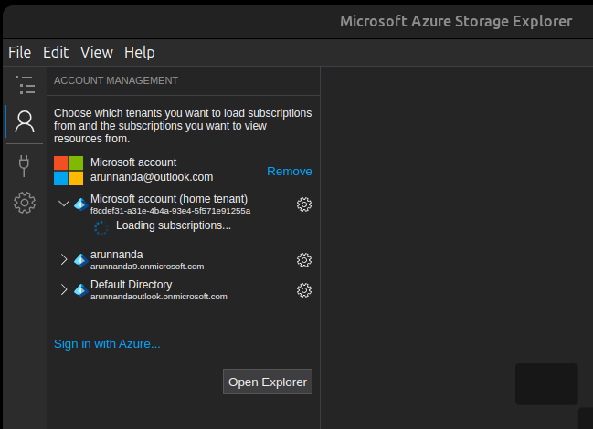Click Sign in with Azure link

tap(107, 344)
